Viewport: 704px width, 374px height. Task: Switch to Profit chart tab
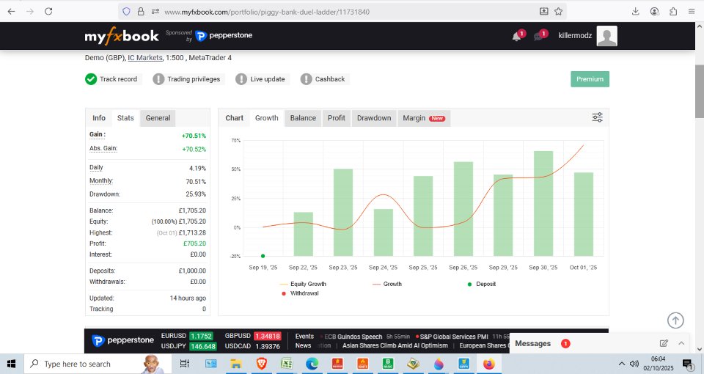(x=337, y=118)
